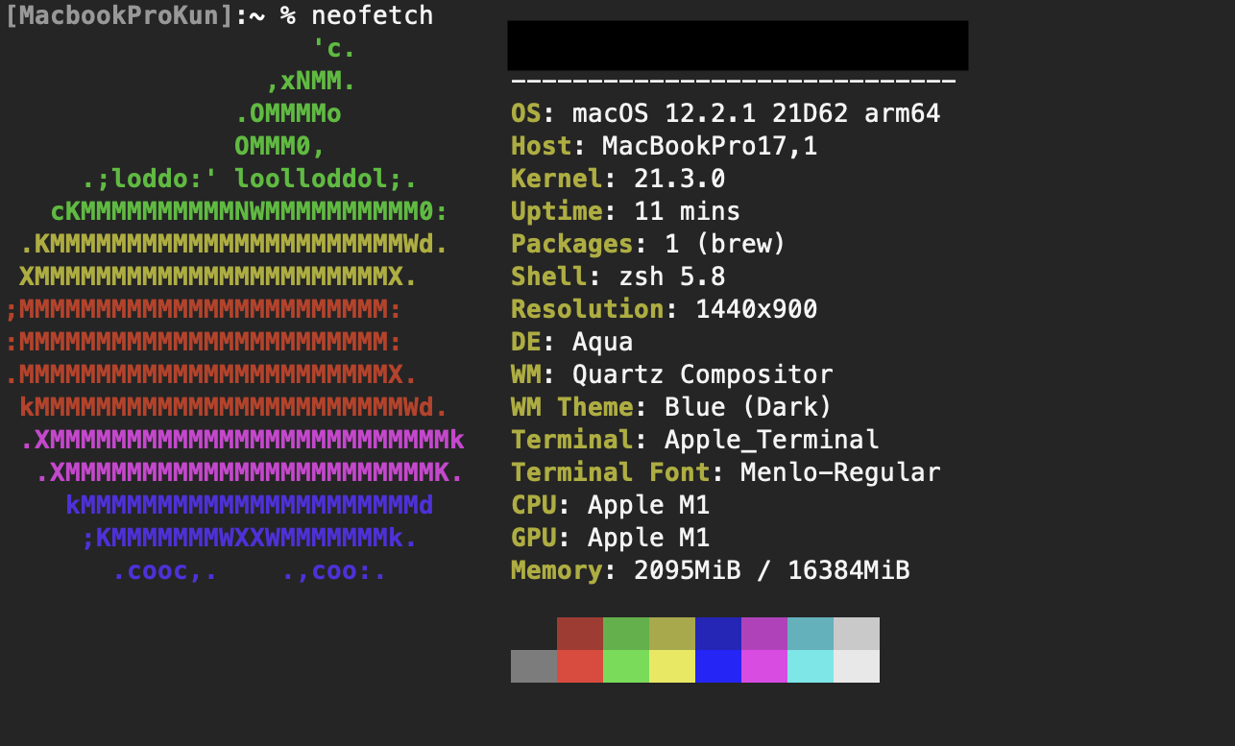Screen dimensions: 1235x746
Task: Click the 'MacBookPro17,1' host value
Action: point(711,146)
